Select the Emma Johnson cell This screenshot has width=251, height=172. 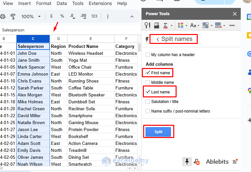pyautogui.click(x=33, y=74)
